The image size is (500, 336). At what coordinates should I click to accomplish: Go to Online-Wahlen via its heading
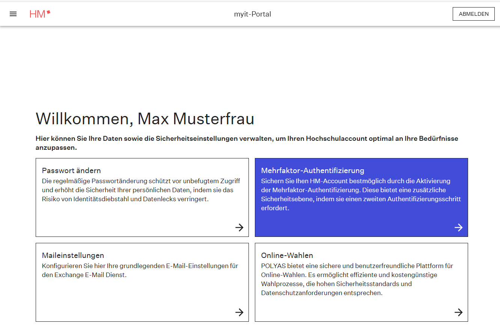[x=287, y=255]
